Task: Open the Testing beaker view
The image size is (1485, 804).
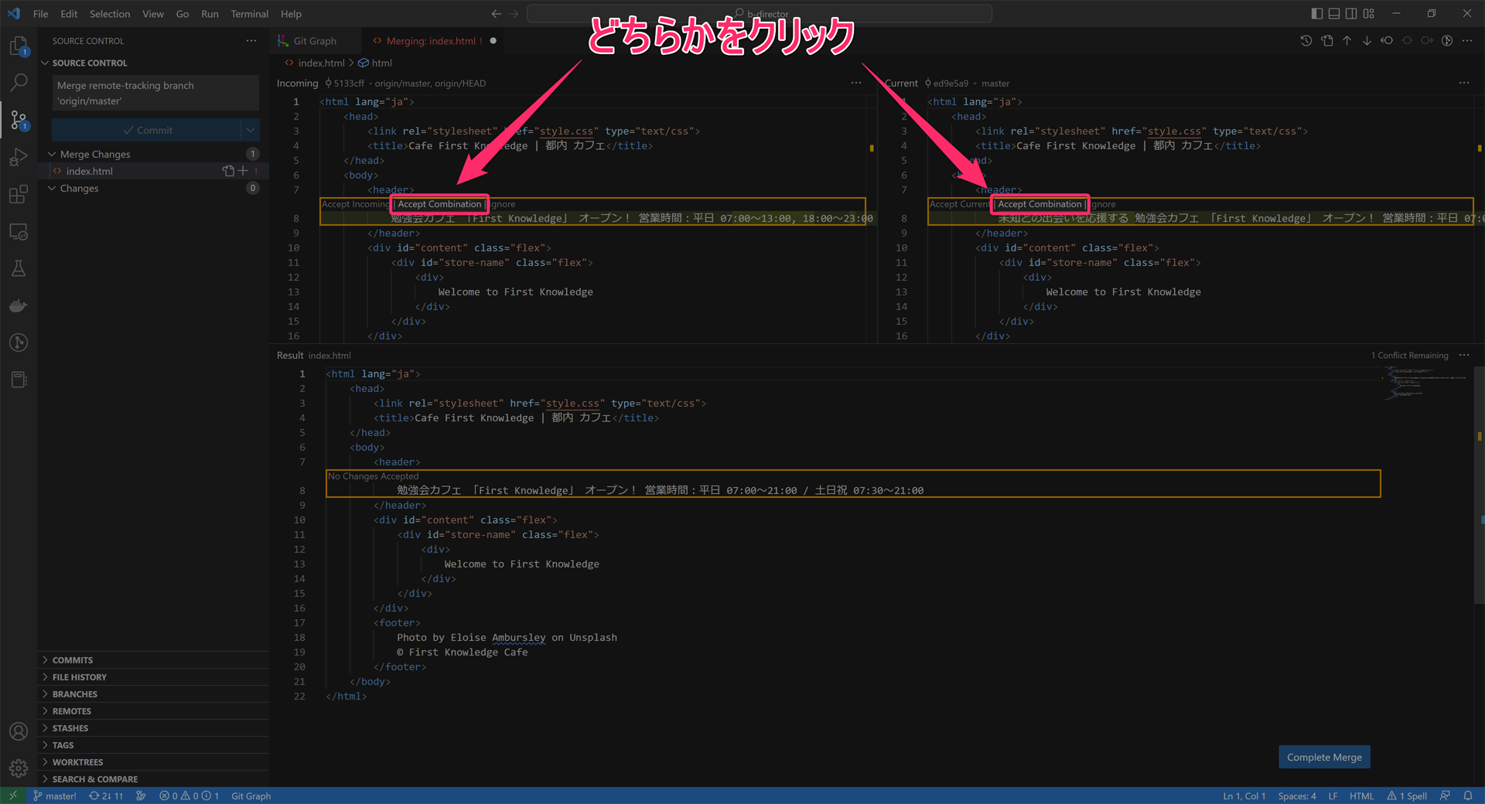Action: 19,268
